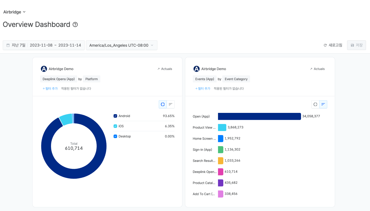This screenshot has width=370, height=211.
Task: Click the Sign-in (App) green bar
Action: 221,150
